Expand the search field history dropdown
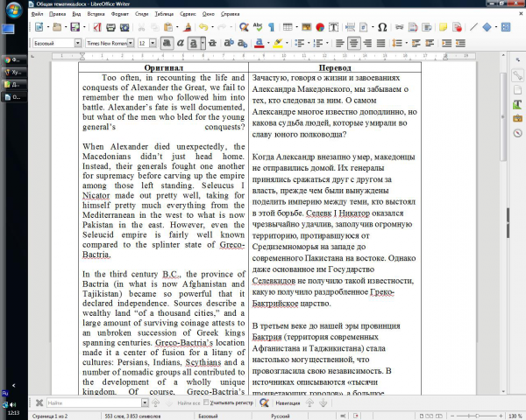Image resolution: width=526 pixels, height=420 pixels. point(145,402)
